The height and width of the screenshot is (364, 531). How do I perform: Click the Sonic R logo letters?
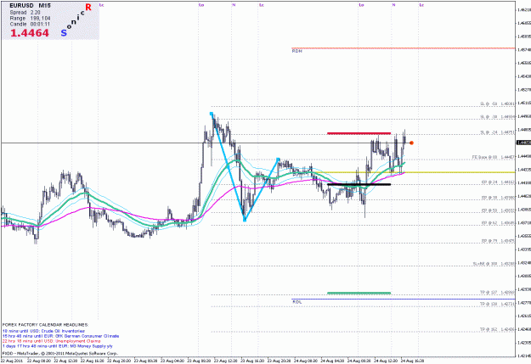tap(76, 20)
